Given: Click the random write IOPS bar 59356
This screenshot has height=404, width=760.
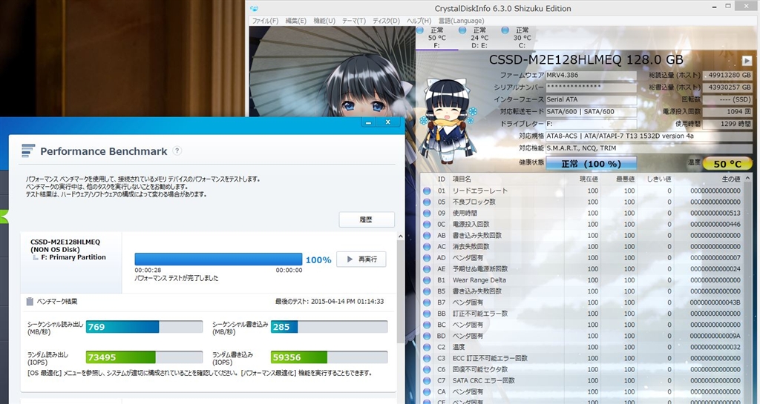Looking at the screenshot, I should coord(329,357).
